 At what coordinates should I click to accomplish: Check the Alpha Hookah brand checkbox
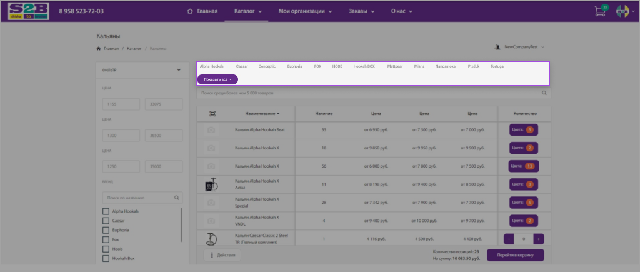pos(106,211)
